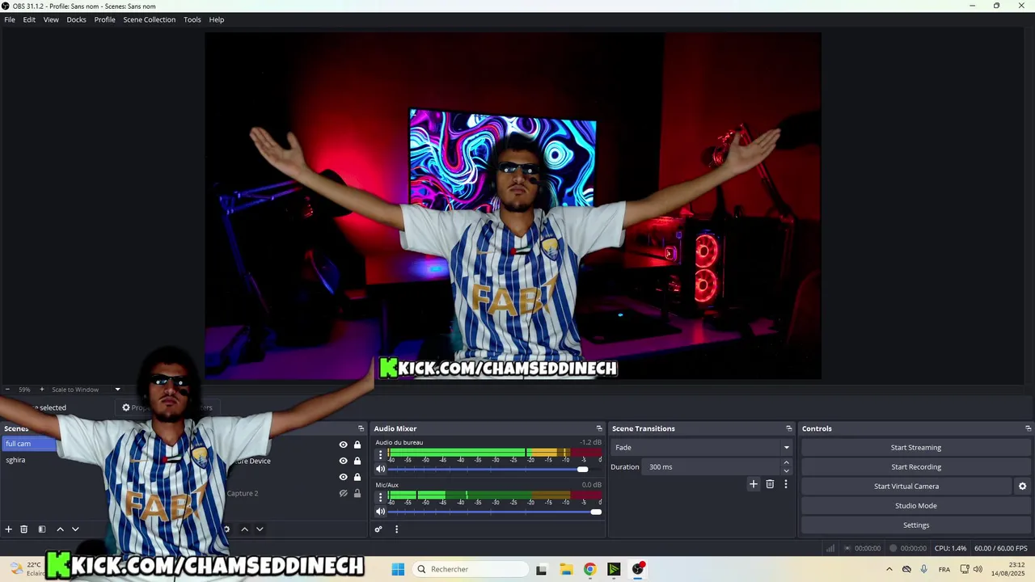The height and width of the screenshot is (582, 1035).
Task: Show the hidden Capture 2 source
Action: tap(343, 493)
